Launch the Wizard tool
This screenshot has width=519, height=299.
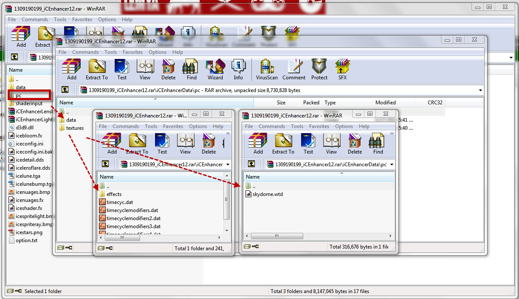tap(215, 69)
